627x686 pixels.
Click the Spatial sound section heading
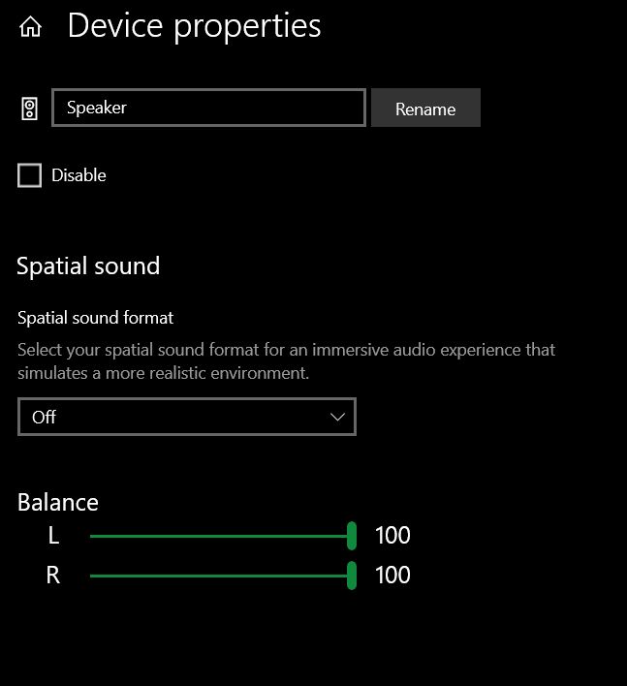[88, 266]
